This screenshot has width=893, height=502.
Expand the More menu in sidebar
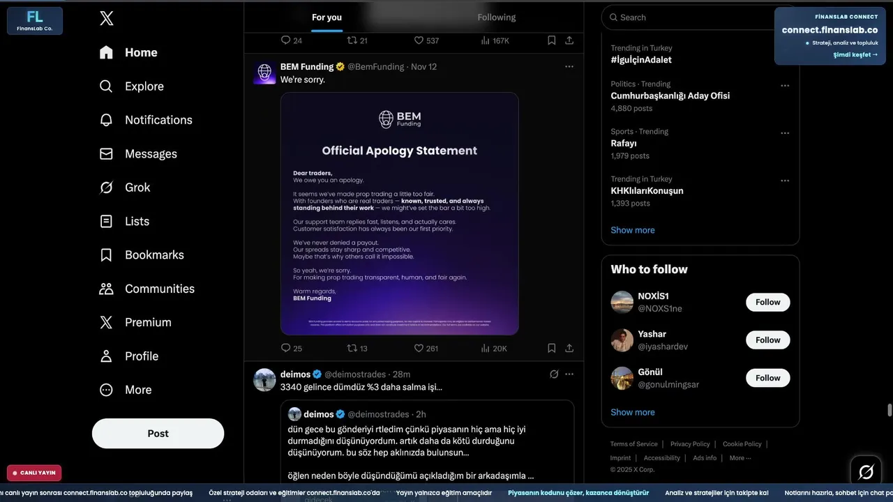[x=126, y=390]
